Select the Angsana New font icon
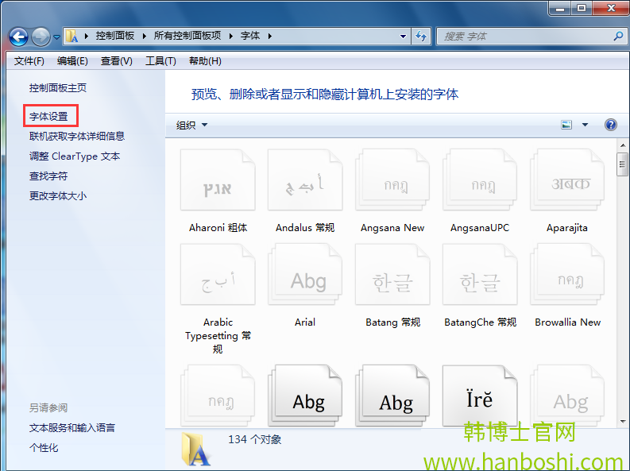Screen dimensions: 630x471 [392, 180]
